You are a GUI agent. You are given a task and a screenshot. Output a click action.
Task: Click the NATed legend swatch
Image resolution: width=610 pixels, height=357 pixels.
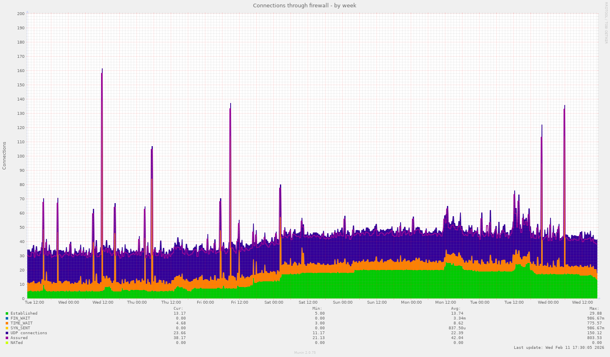point(7,343)
